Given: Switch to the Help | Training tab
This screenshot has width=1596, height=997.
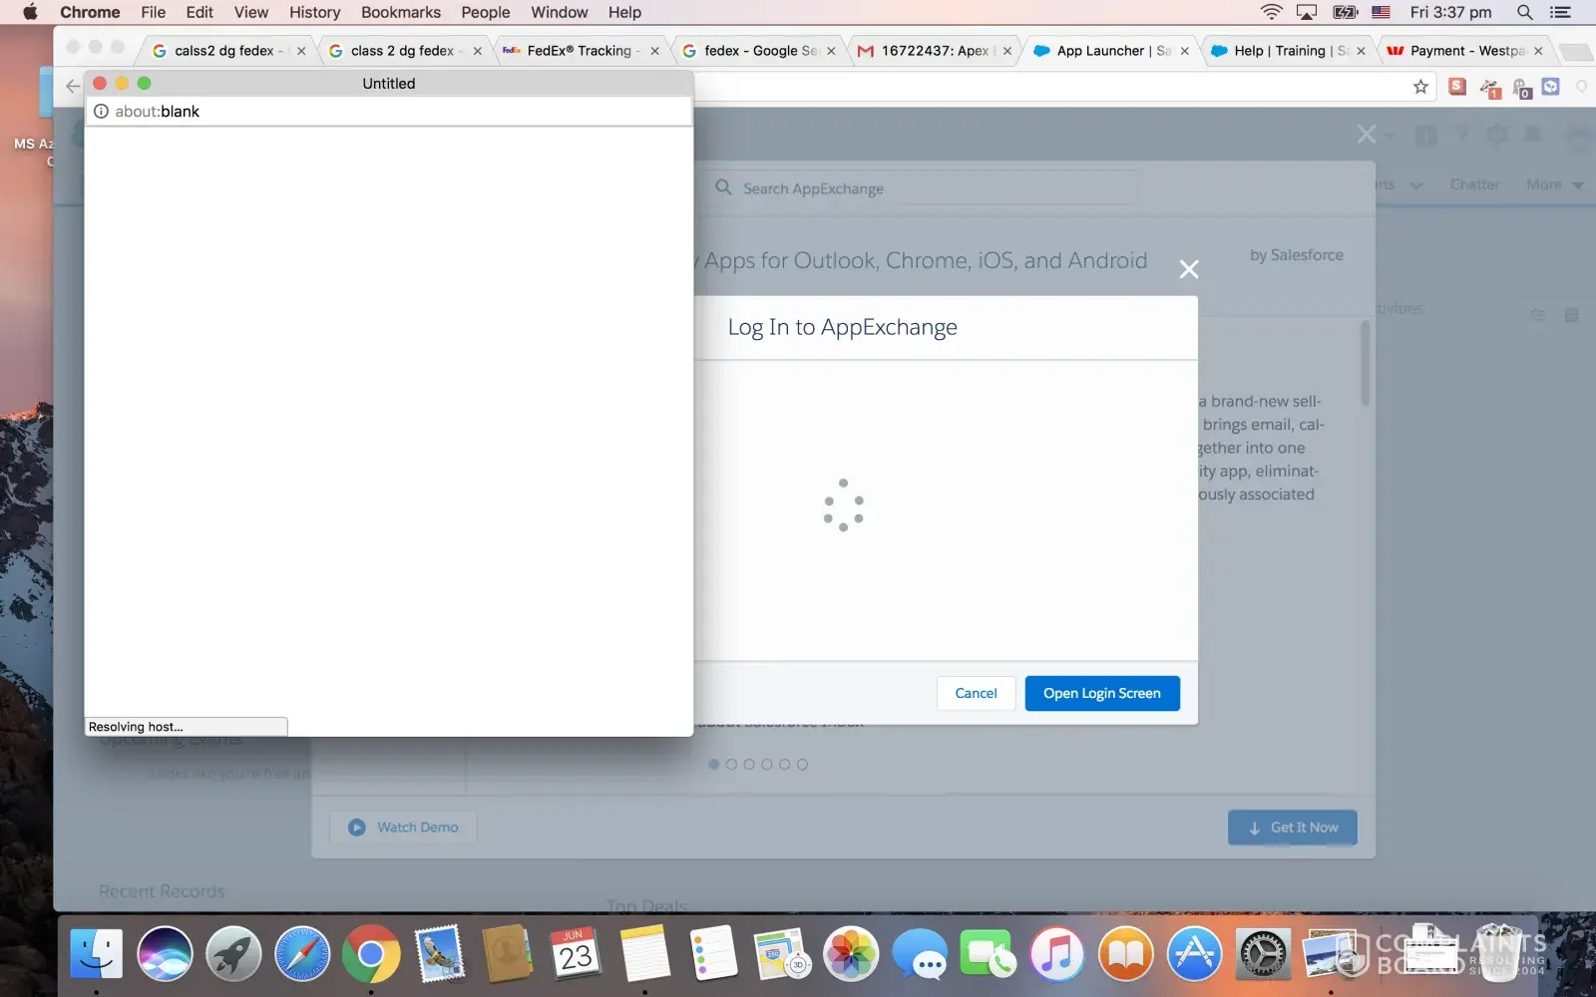Looking at the screenshot, I should (x=1290, y=51).
